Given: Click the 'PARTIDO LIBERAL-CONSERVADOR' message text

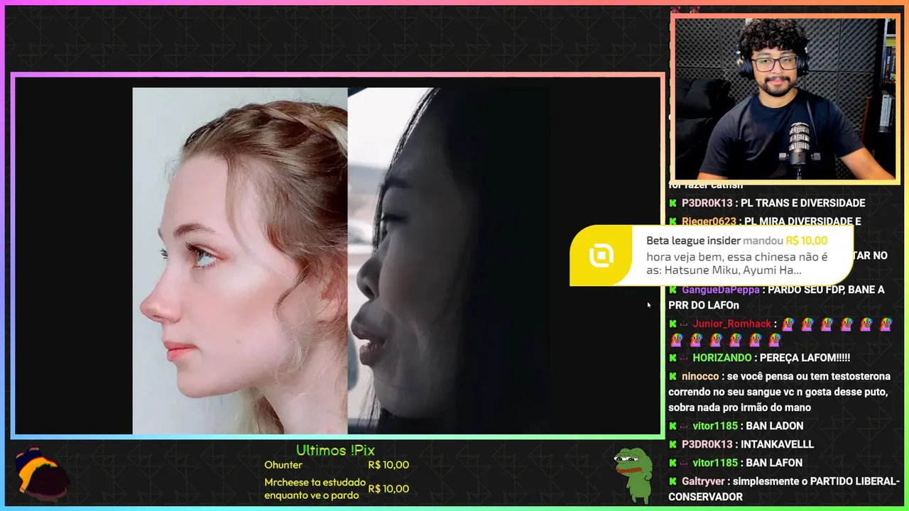Looking at the screenshot, I should click(784, 489).
